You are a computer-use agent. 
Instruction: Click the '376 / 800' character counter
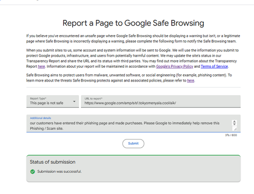coord(231,135)
